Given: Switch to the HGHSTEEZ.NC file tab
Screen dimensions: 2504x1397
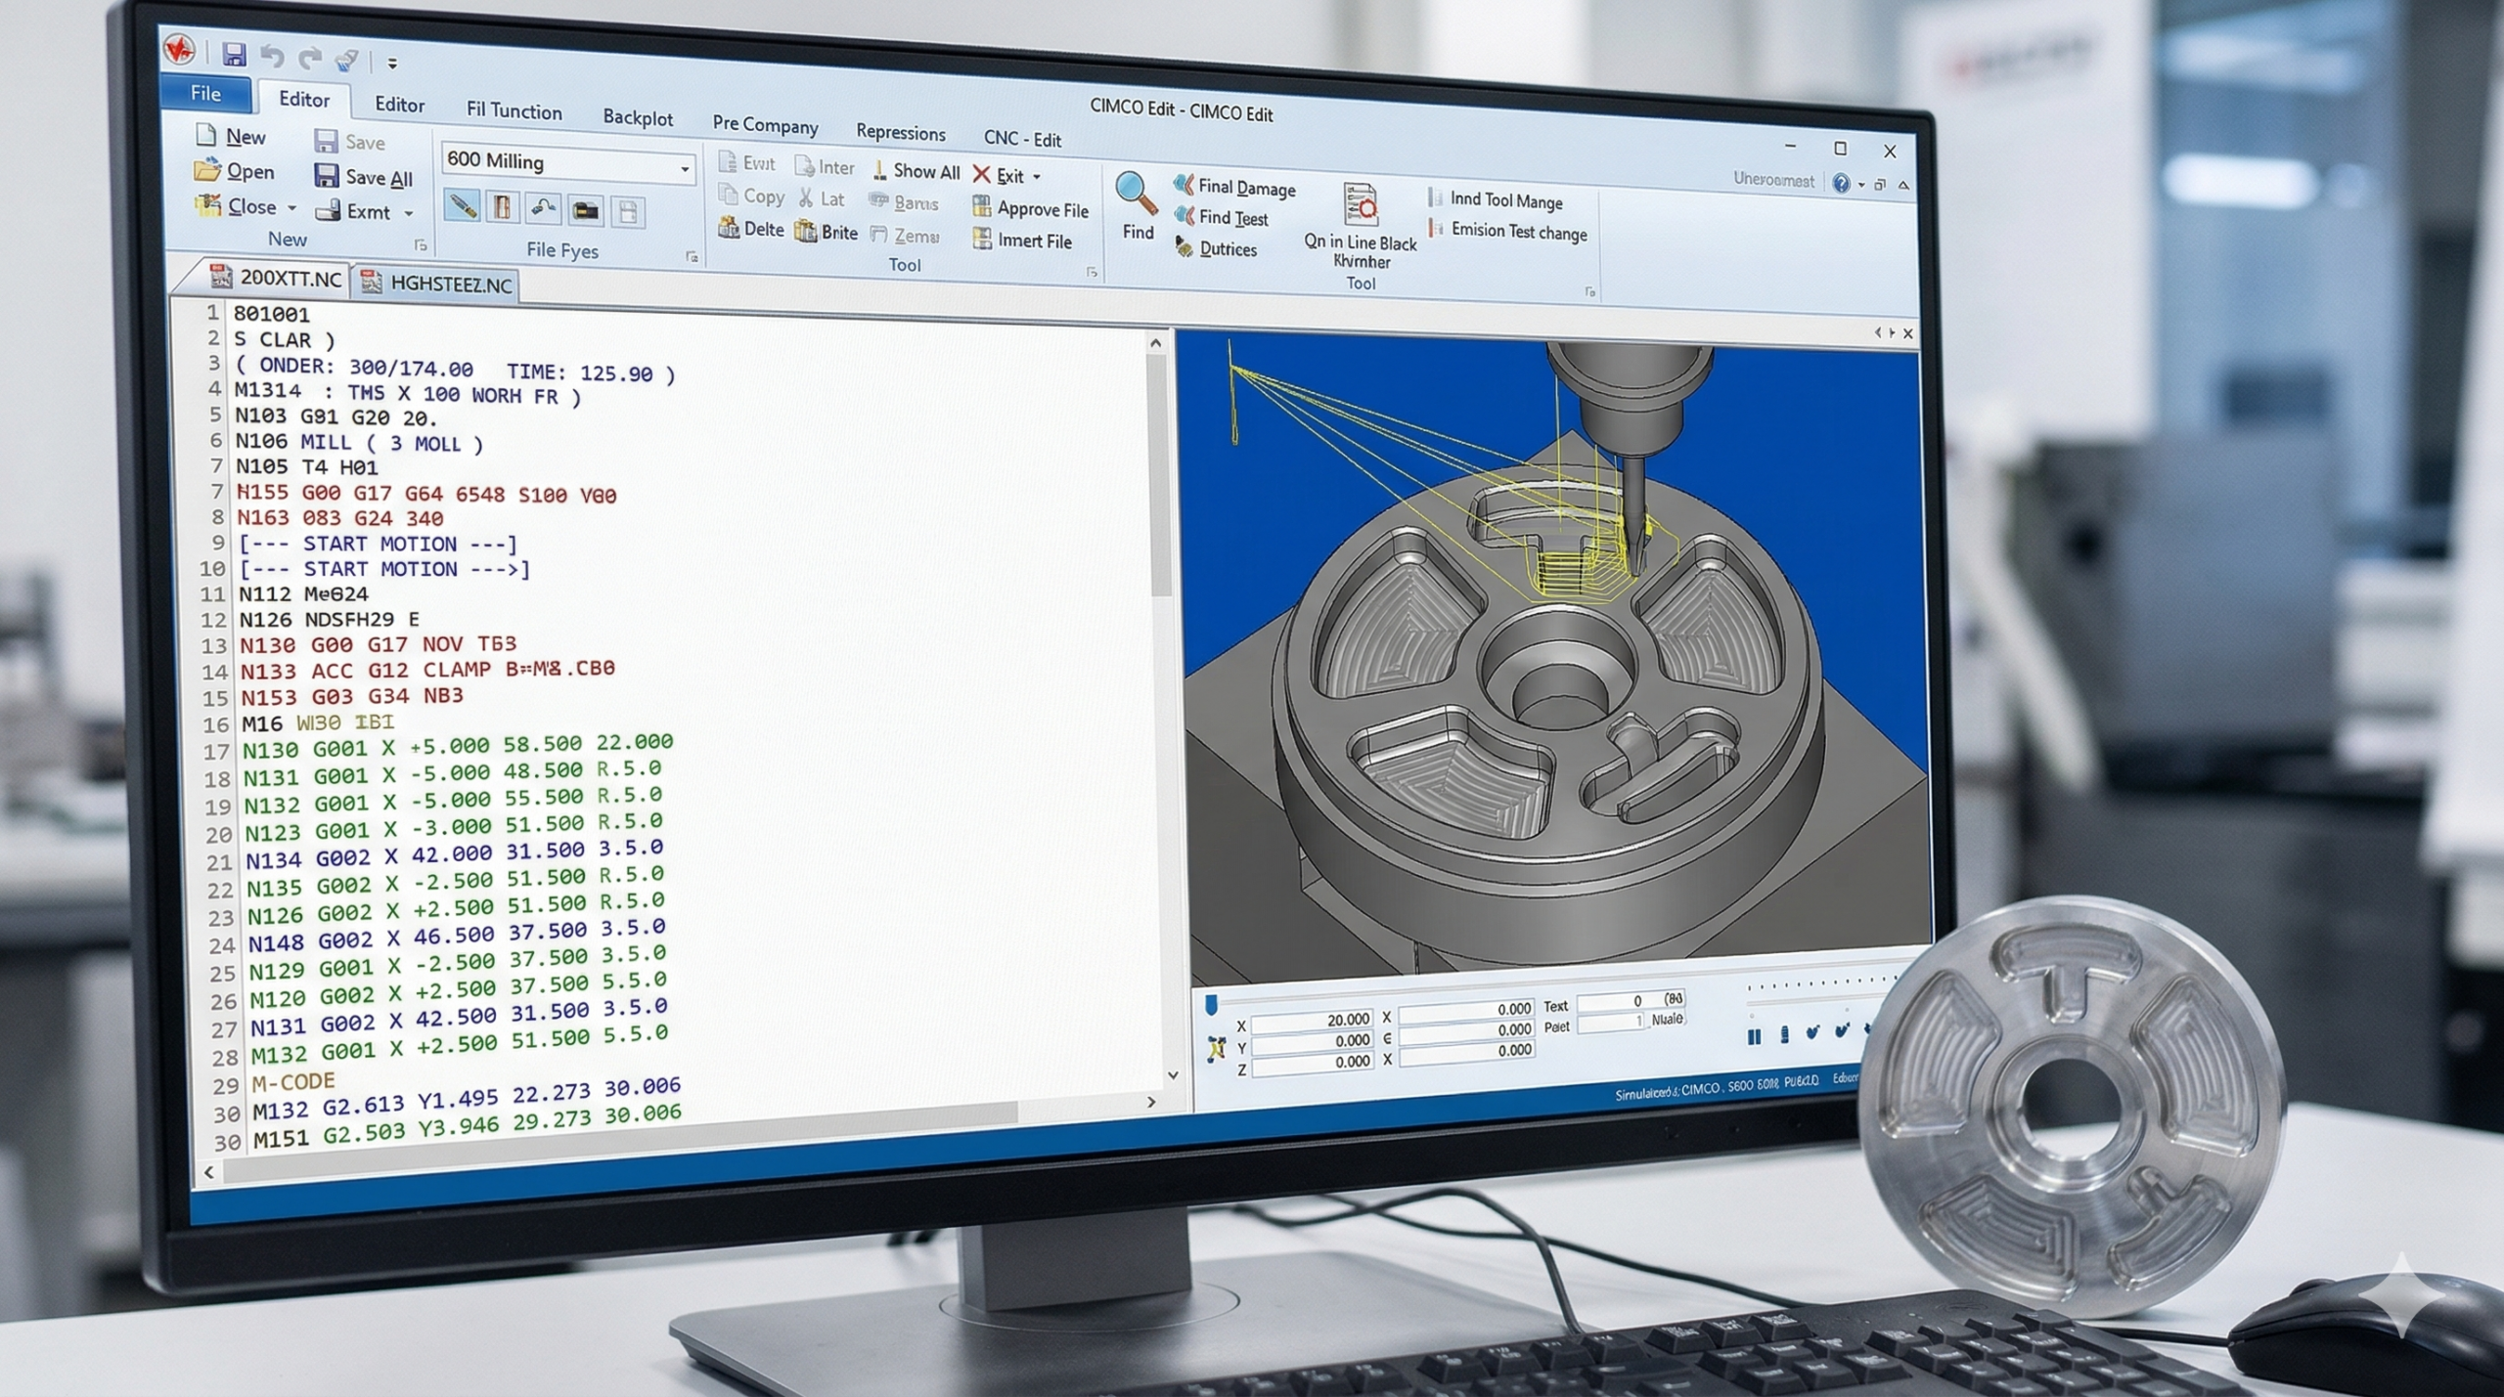Looking at the screenshot, I should point(436,284).
